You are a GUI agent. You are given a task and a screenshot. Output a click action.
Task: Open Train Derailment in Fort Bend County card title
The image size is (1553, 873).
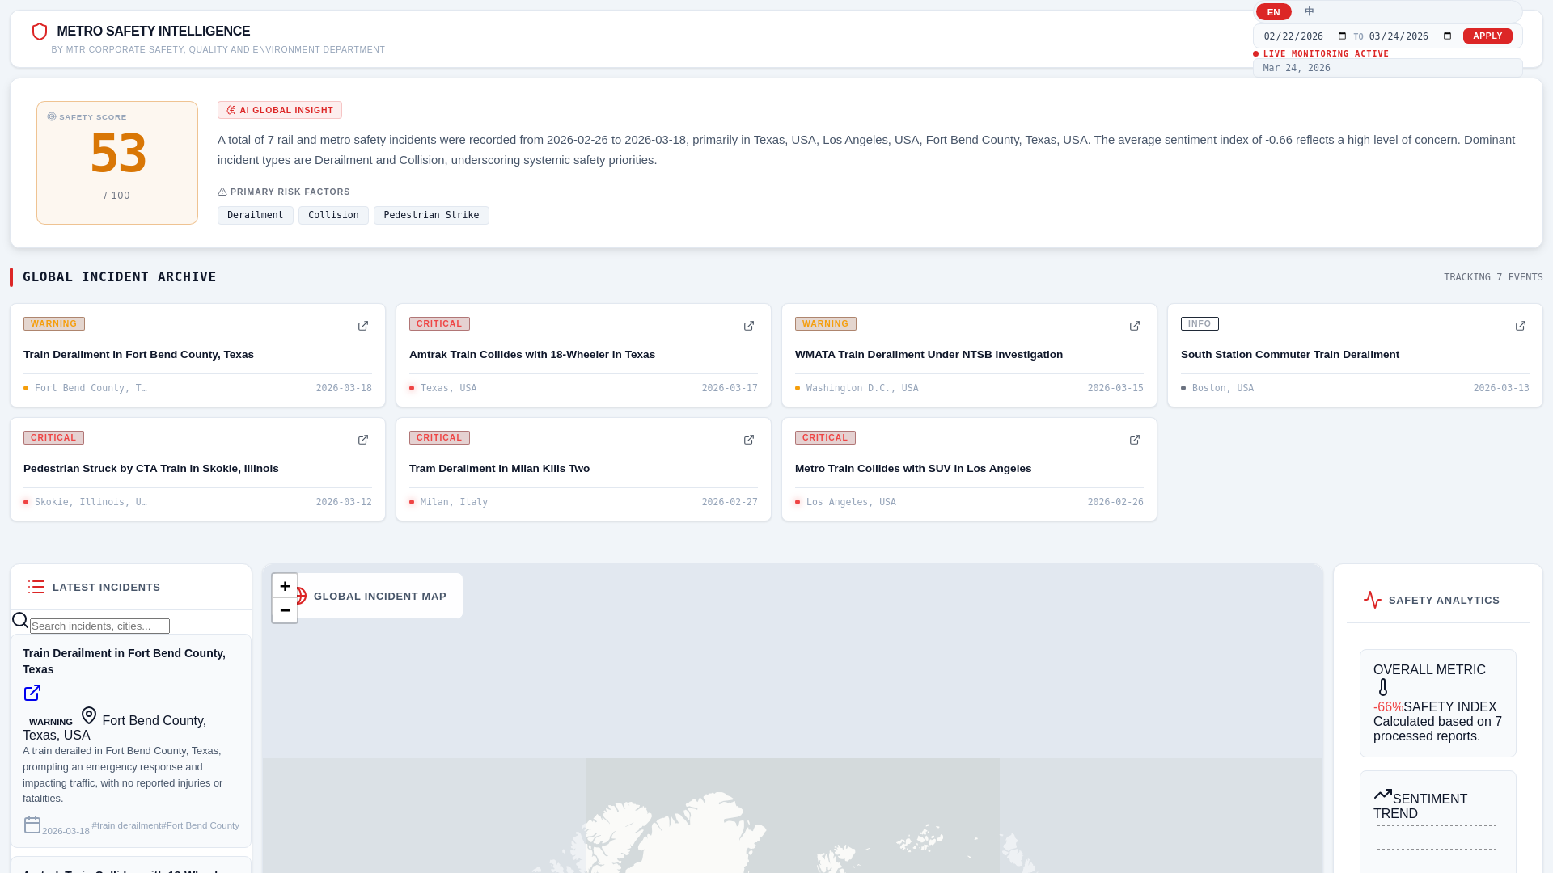138,354
